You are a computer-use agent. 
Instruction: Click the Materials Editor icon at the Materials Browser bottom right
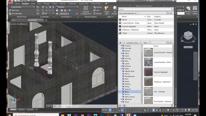172,105
